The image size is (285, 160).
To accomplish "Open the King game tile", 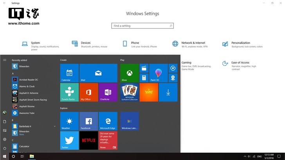I will click(x=149, y=92).
